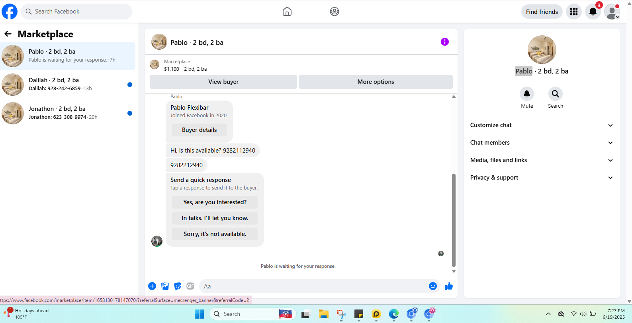Choose a sticker
The width and height of the screenshot is (632, 323).
[178, 286]
